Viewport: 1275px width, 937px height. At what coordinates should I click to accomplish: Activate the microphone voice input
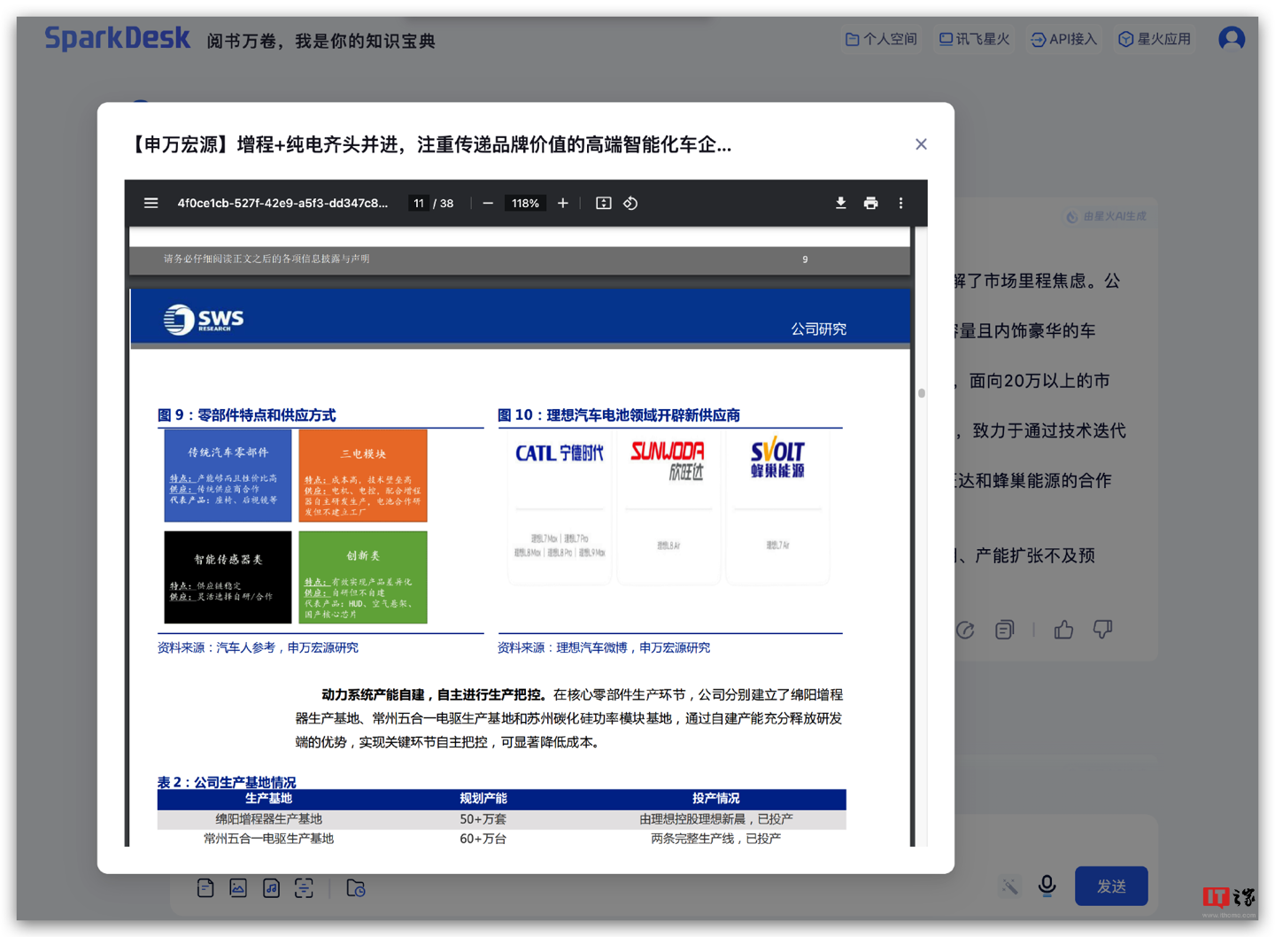click(1047, 886)
